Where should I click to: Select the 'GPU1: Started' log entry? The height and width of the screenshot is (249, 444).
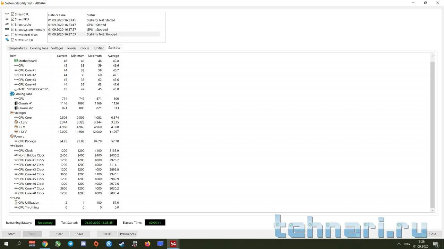tap(104, 25)
